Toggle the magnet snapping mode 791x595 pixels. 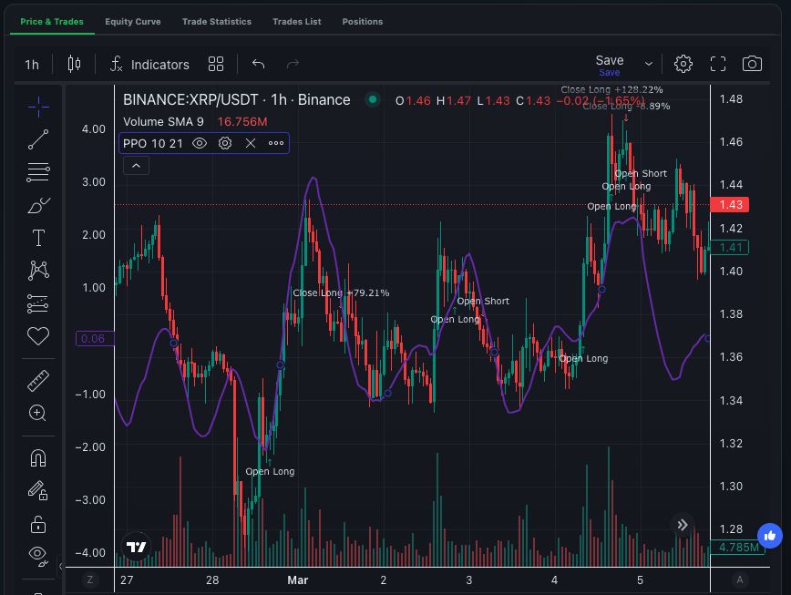coord(38,457)
